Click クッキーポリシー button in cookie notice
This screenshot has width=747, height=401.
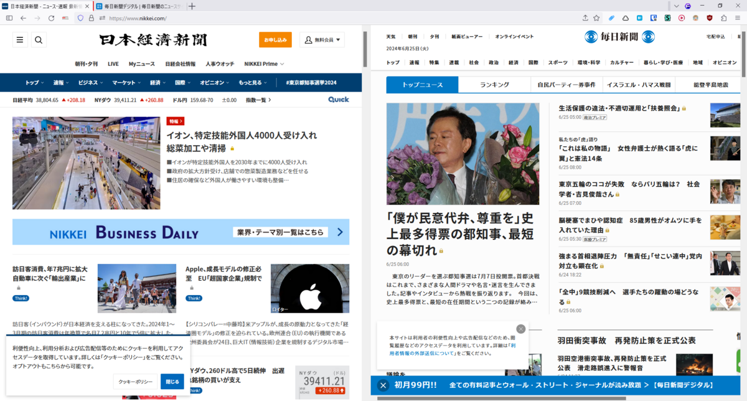136,382
